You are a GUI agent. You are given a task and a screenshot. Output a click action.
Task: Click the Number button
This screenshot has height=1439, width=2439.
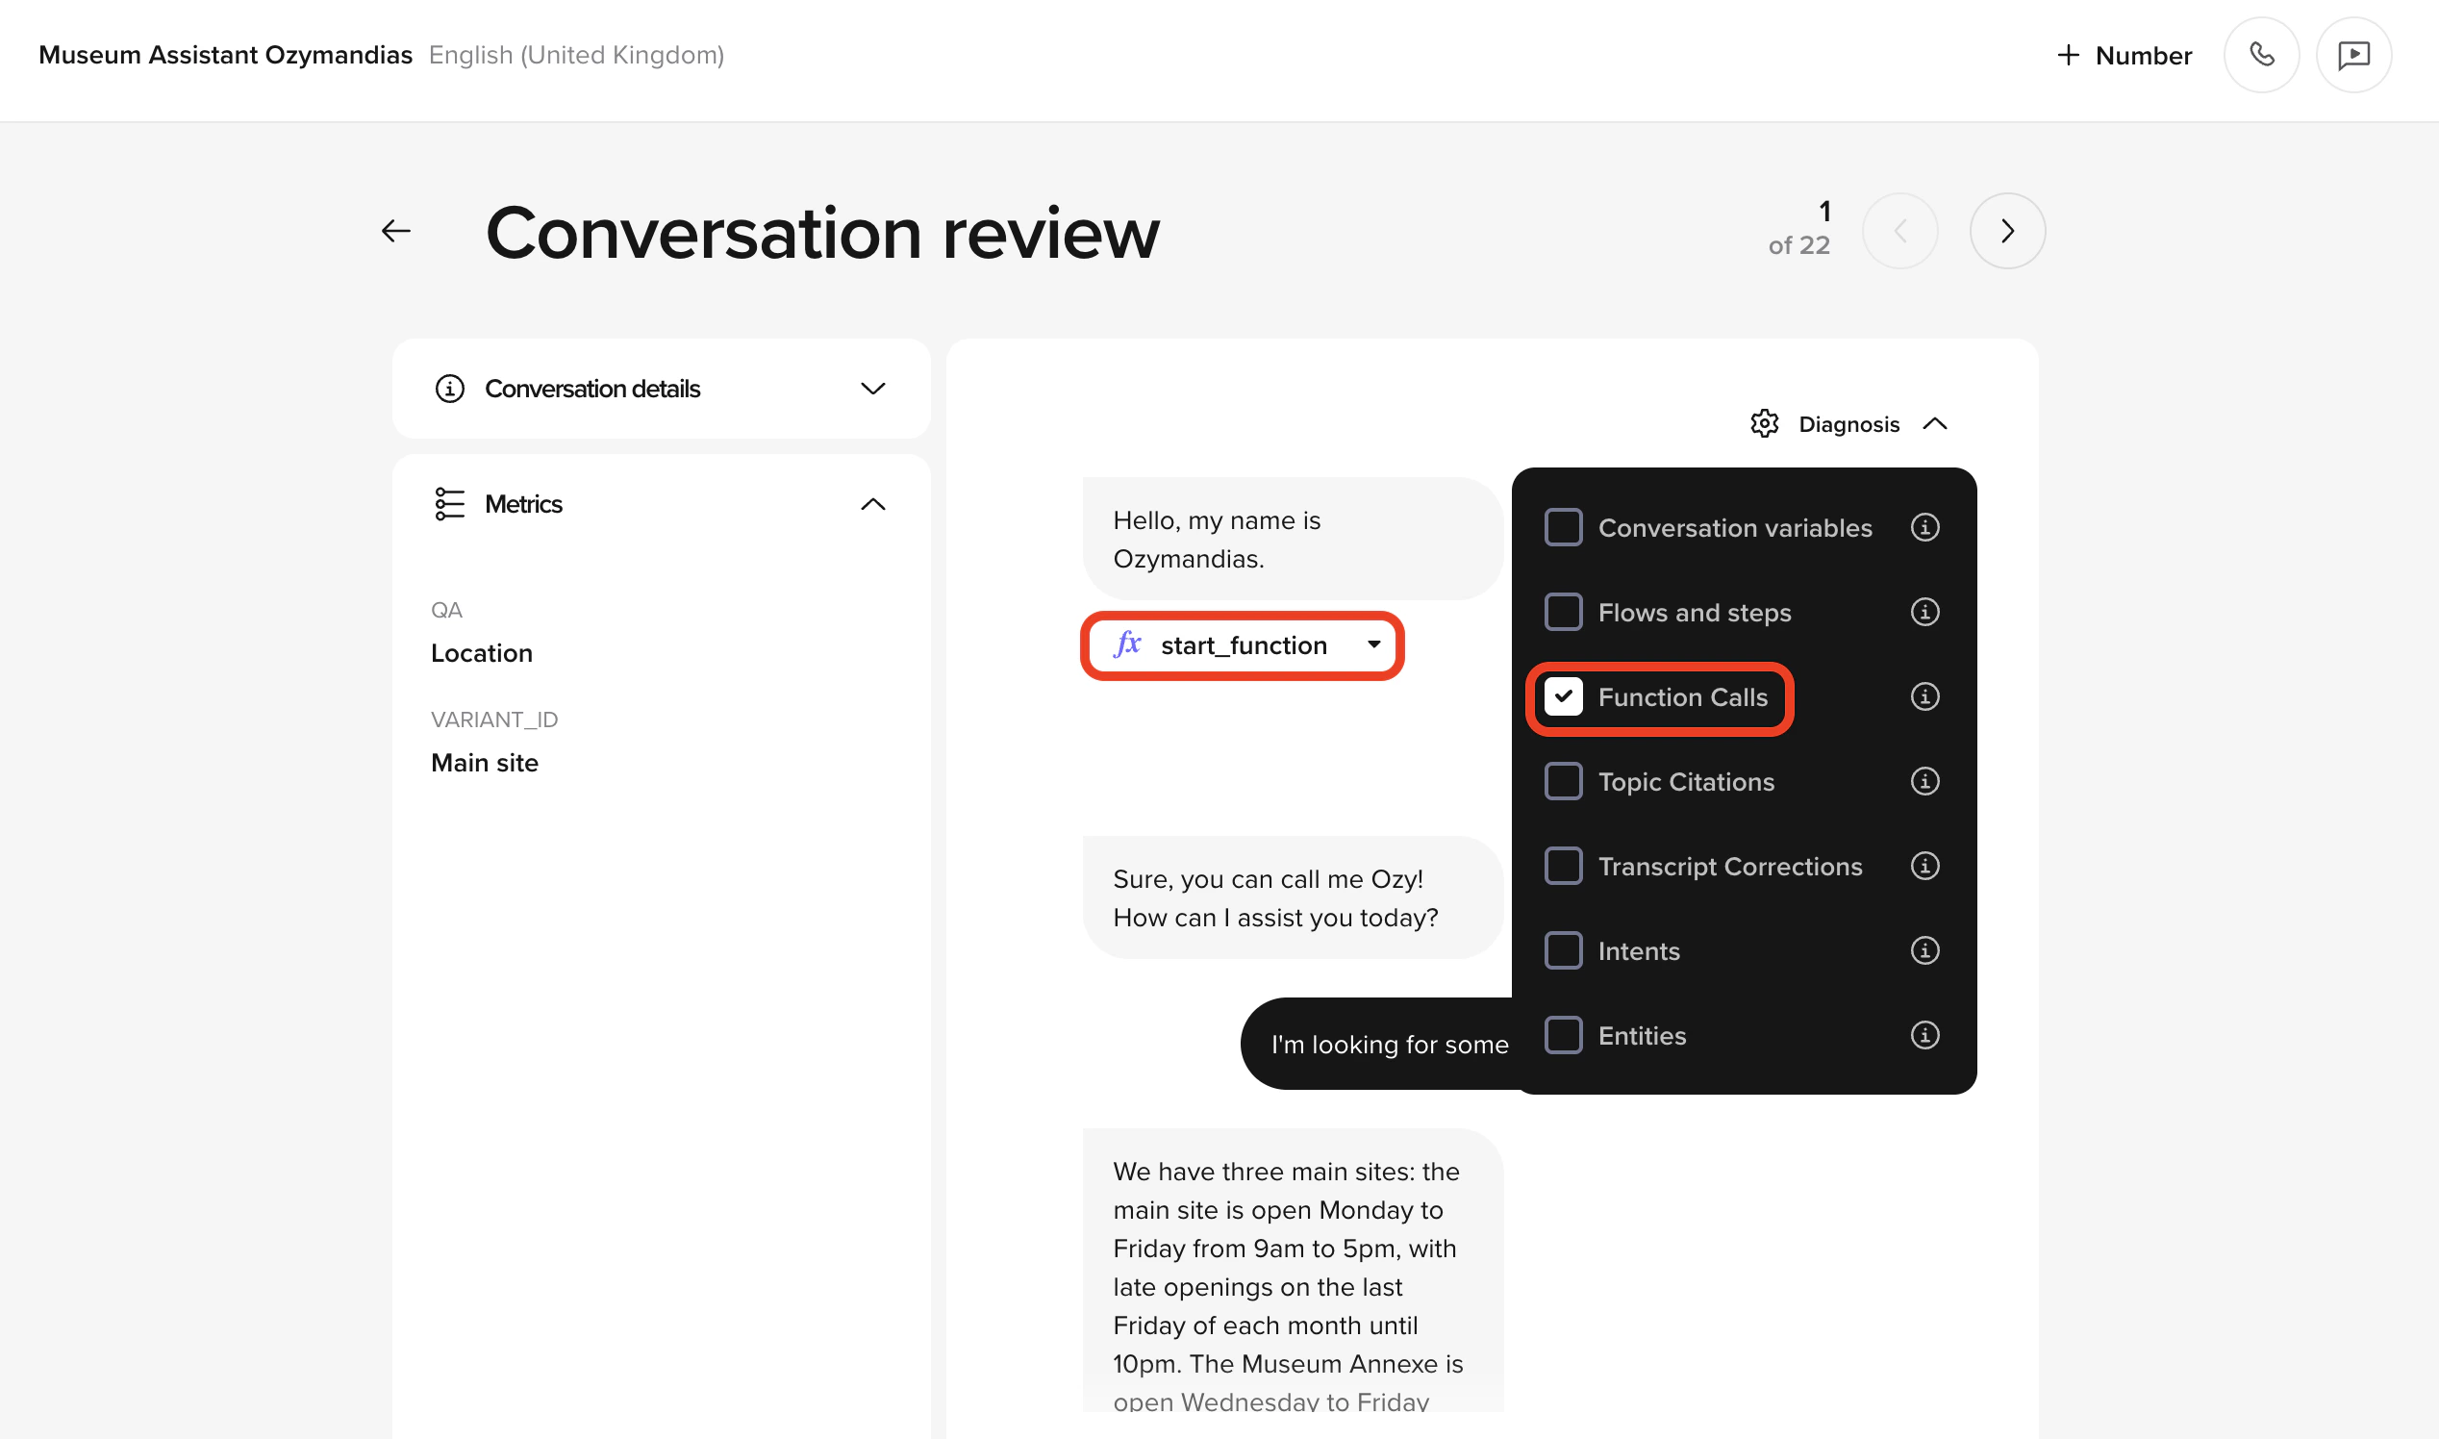[x=2122, y=54]
